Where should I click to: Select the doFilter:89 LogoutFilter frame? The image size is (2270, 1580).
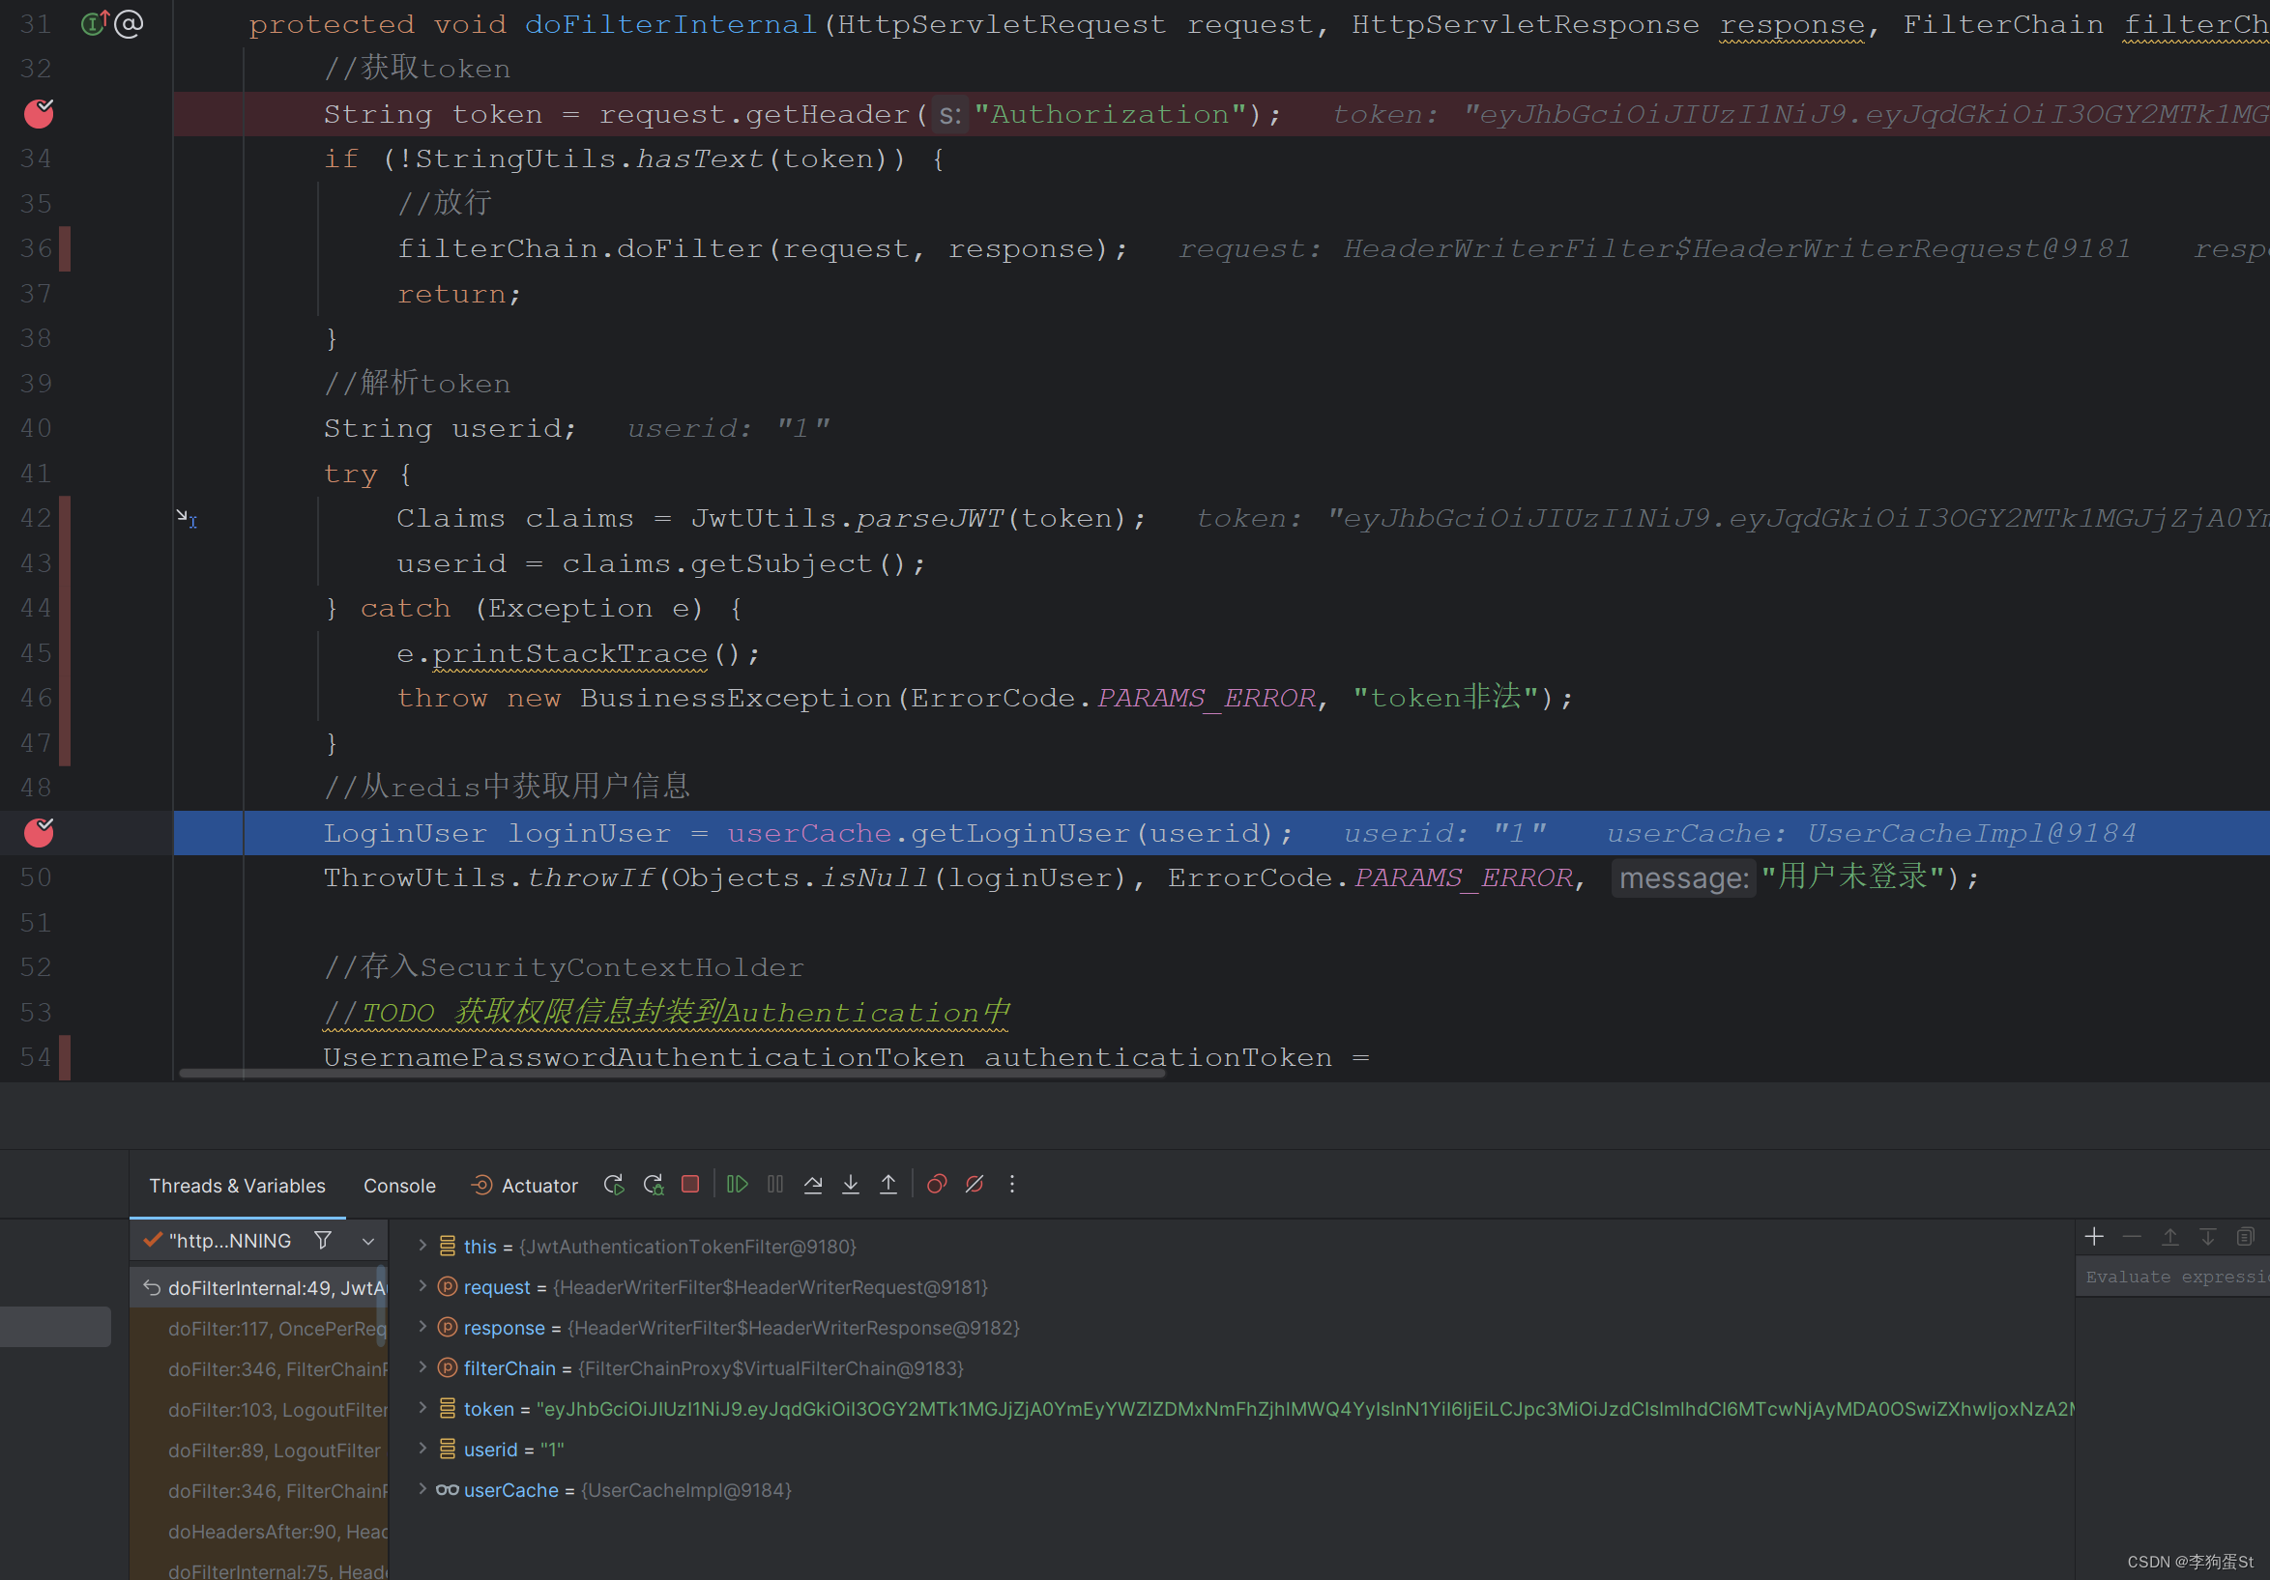click(259, 1450)
